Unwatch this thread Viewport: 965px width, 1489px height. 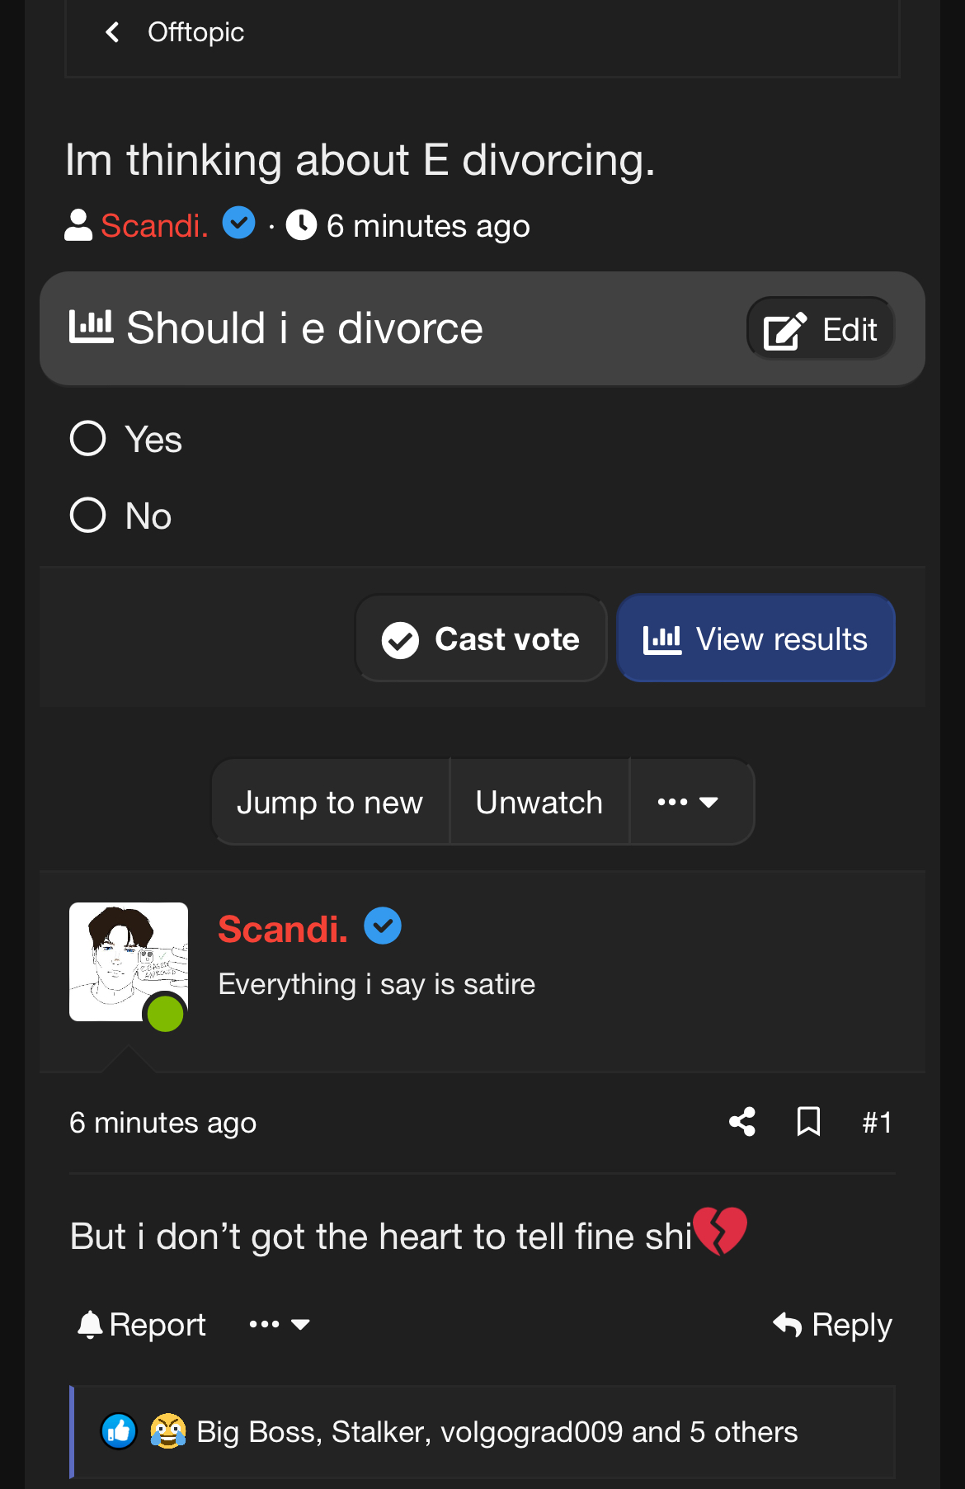click(x=539, y=802)
